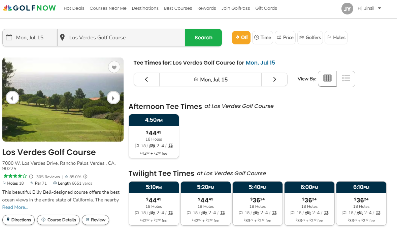Open the Golfers filter dropdown
Image resolution: width=397 pixels, height=229 pixels.
[310, 38]
